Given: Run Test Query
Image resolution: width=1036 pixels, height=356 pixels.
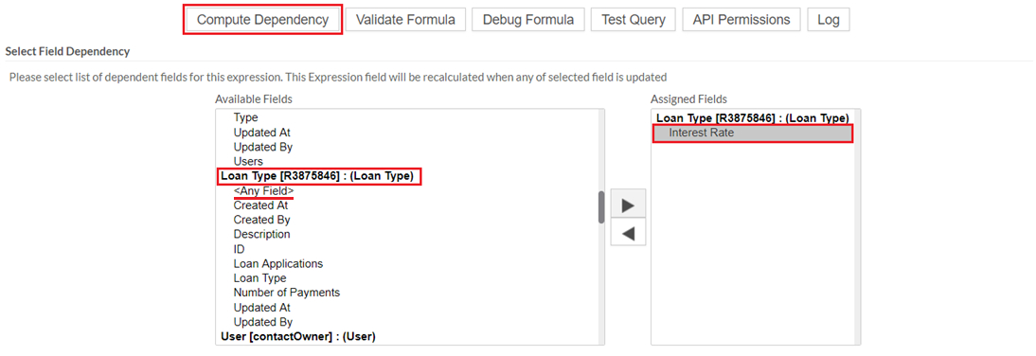Looking at the screenshot, I should tap(633, 20).
